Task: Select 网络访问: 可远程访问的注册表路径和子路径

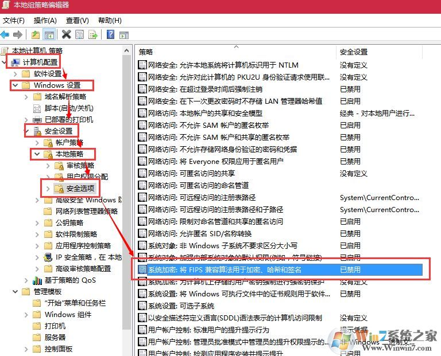Action: (x=215, y=209)
